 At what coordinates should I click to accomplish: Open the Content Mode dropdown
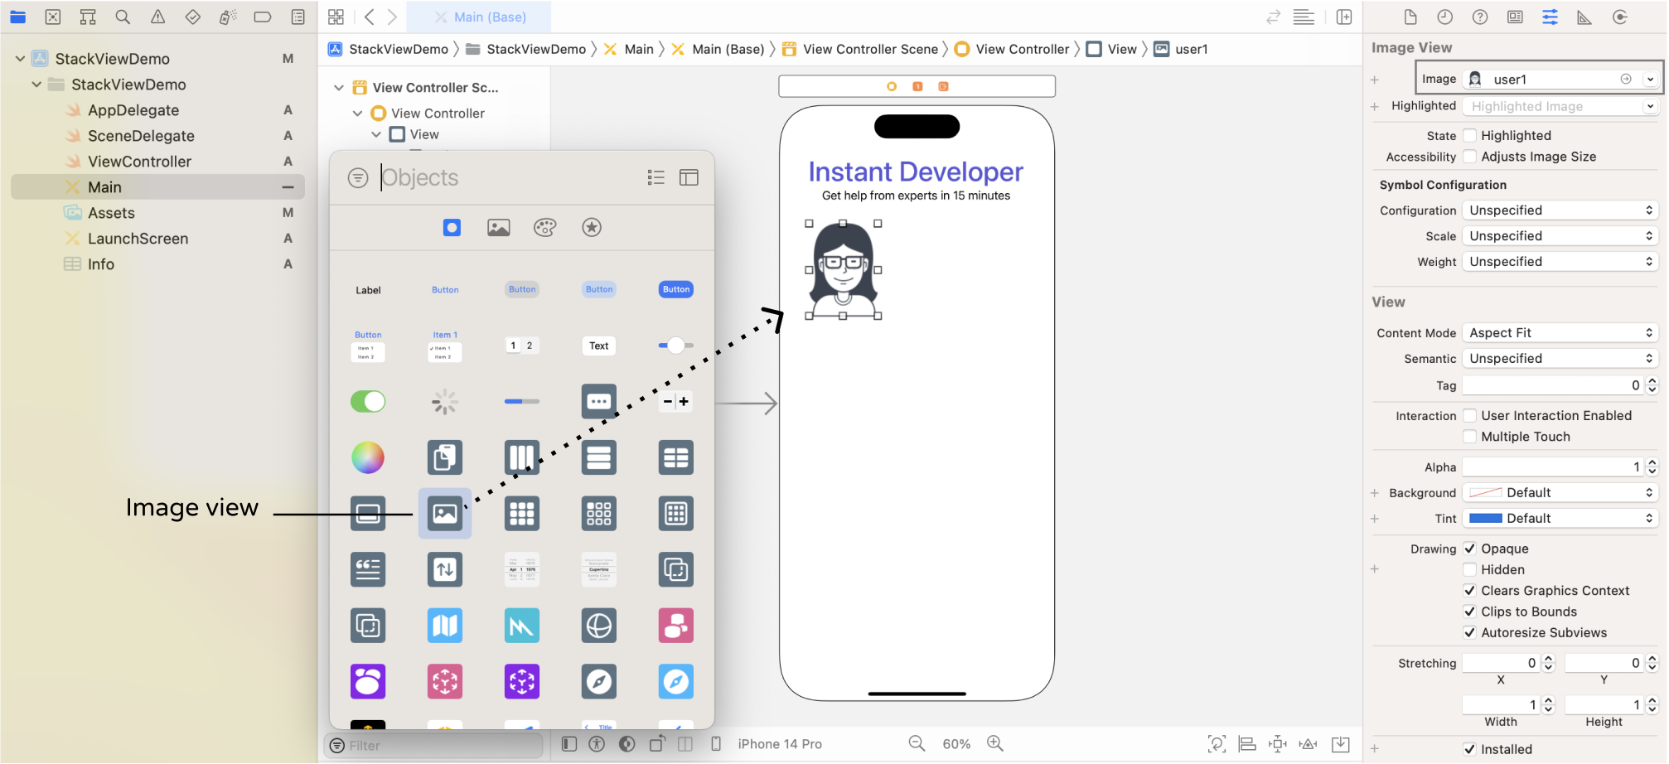coord(1560,332)
